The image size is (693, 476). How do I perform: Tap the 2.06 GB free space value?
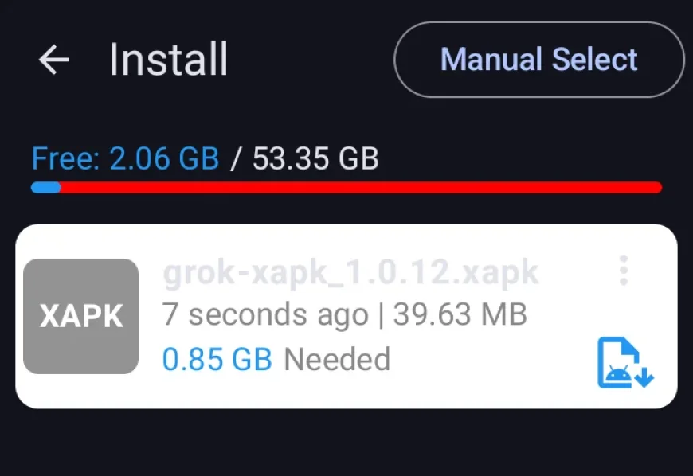point(164,158)
